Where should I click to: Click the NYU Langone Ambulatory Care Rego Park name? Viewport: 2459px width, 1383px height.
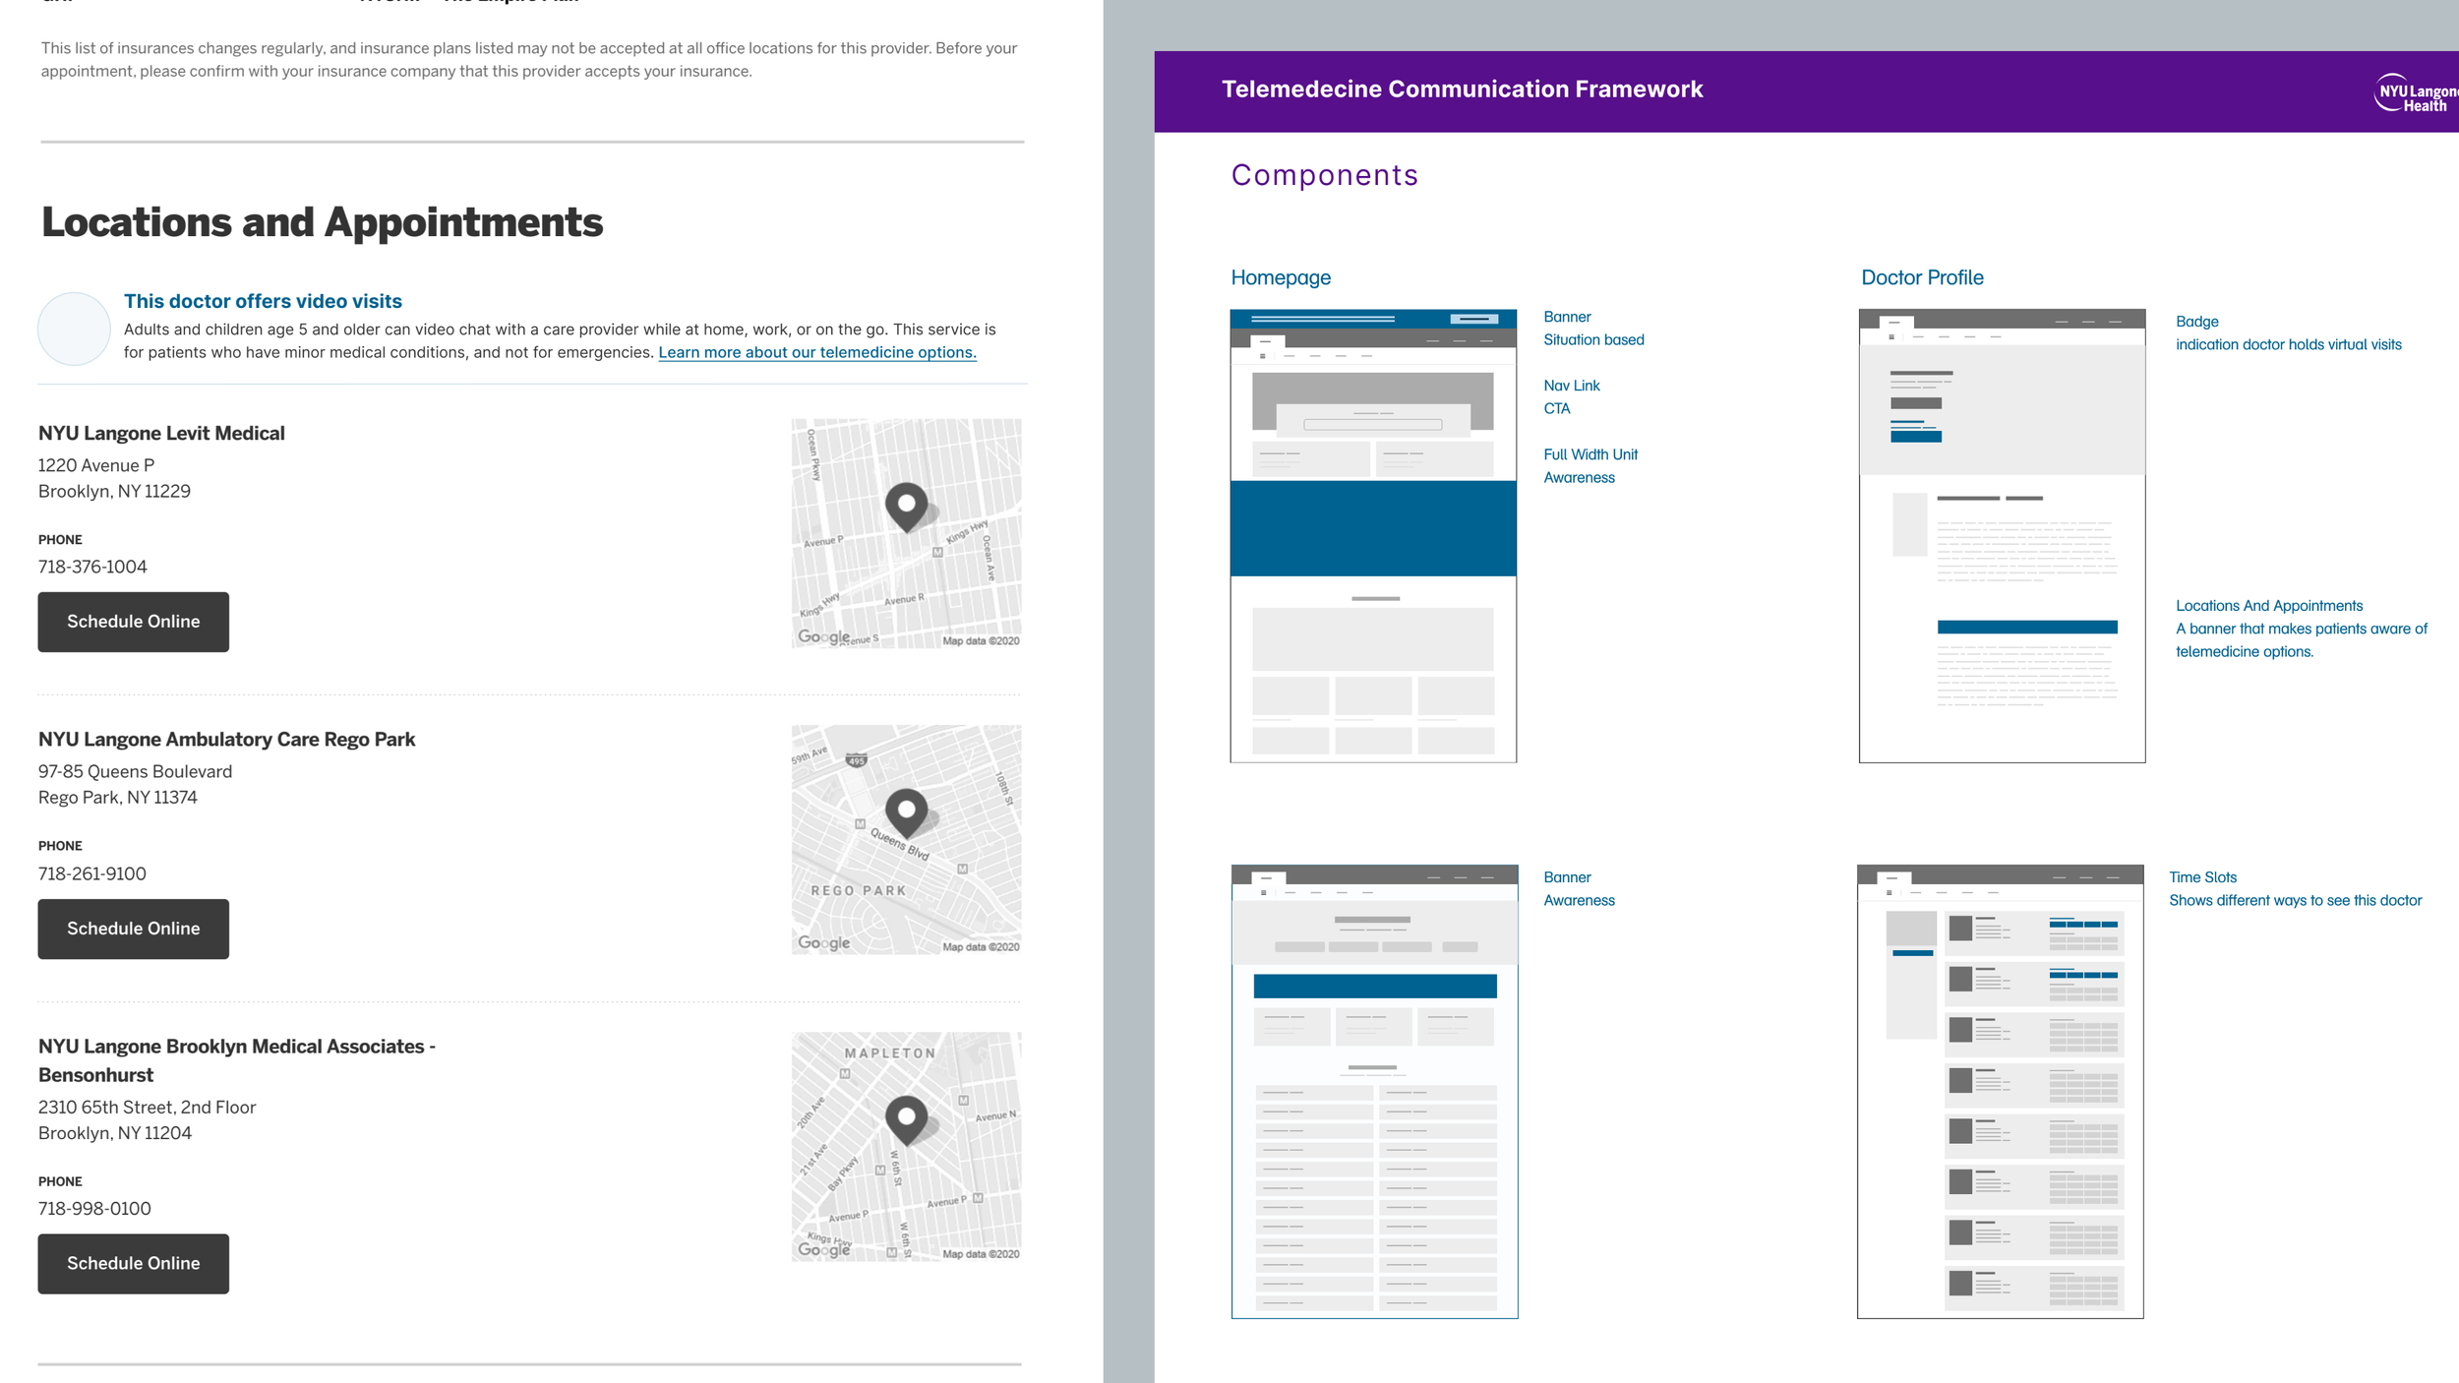coord(226,739)
